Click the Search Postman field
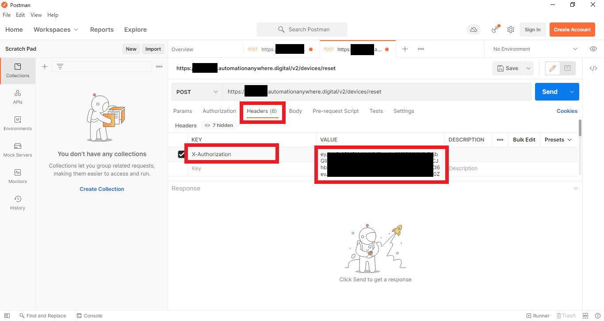The height and width of the screenshot is (321, 604). [302, 30]
